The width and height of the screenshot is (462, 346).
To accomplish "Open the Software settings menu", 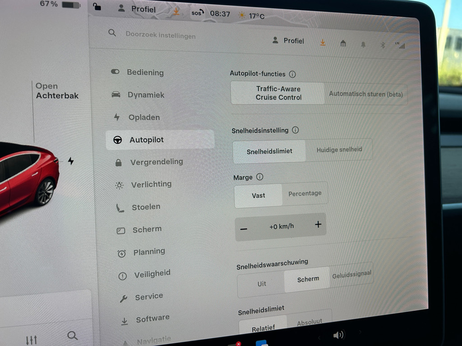I will pos(145,319).
